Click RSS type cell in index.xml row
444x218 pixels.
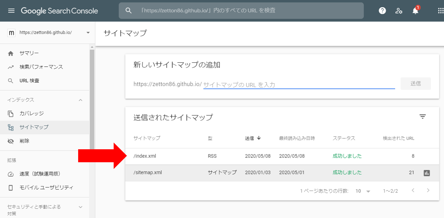pos(212,156)
